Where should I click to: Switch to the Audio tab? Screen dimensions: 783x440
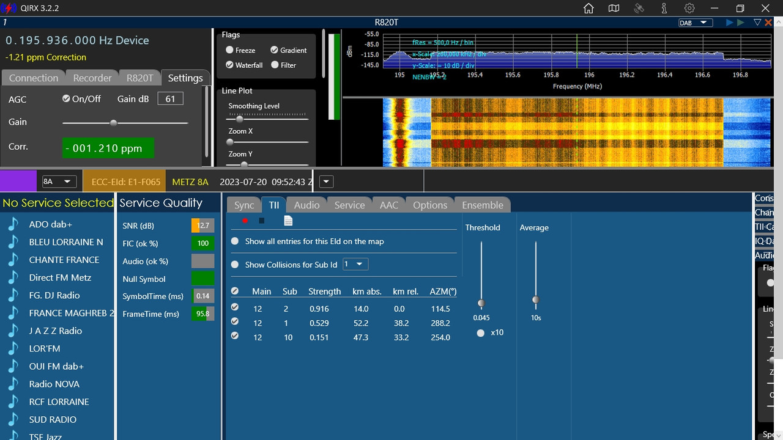point(306,205)
